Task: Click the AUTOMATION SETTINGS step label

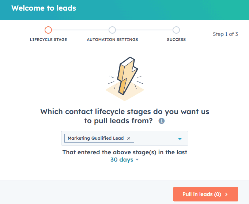Action: (112, 39)
